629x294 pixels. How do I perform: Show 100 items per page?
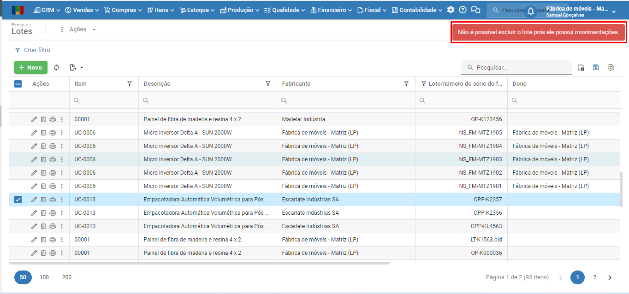pyautogui.click(x=44, y=277)
